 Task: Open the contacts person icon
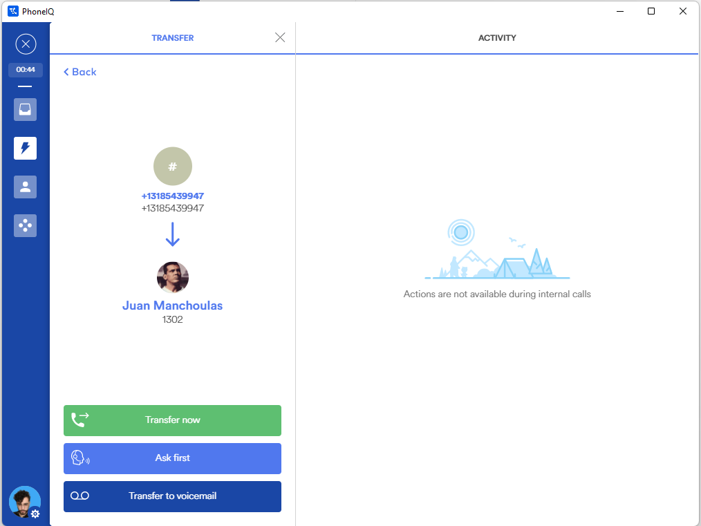point(26,187)
